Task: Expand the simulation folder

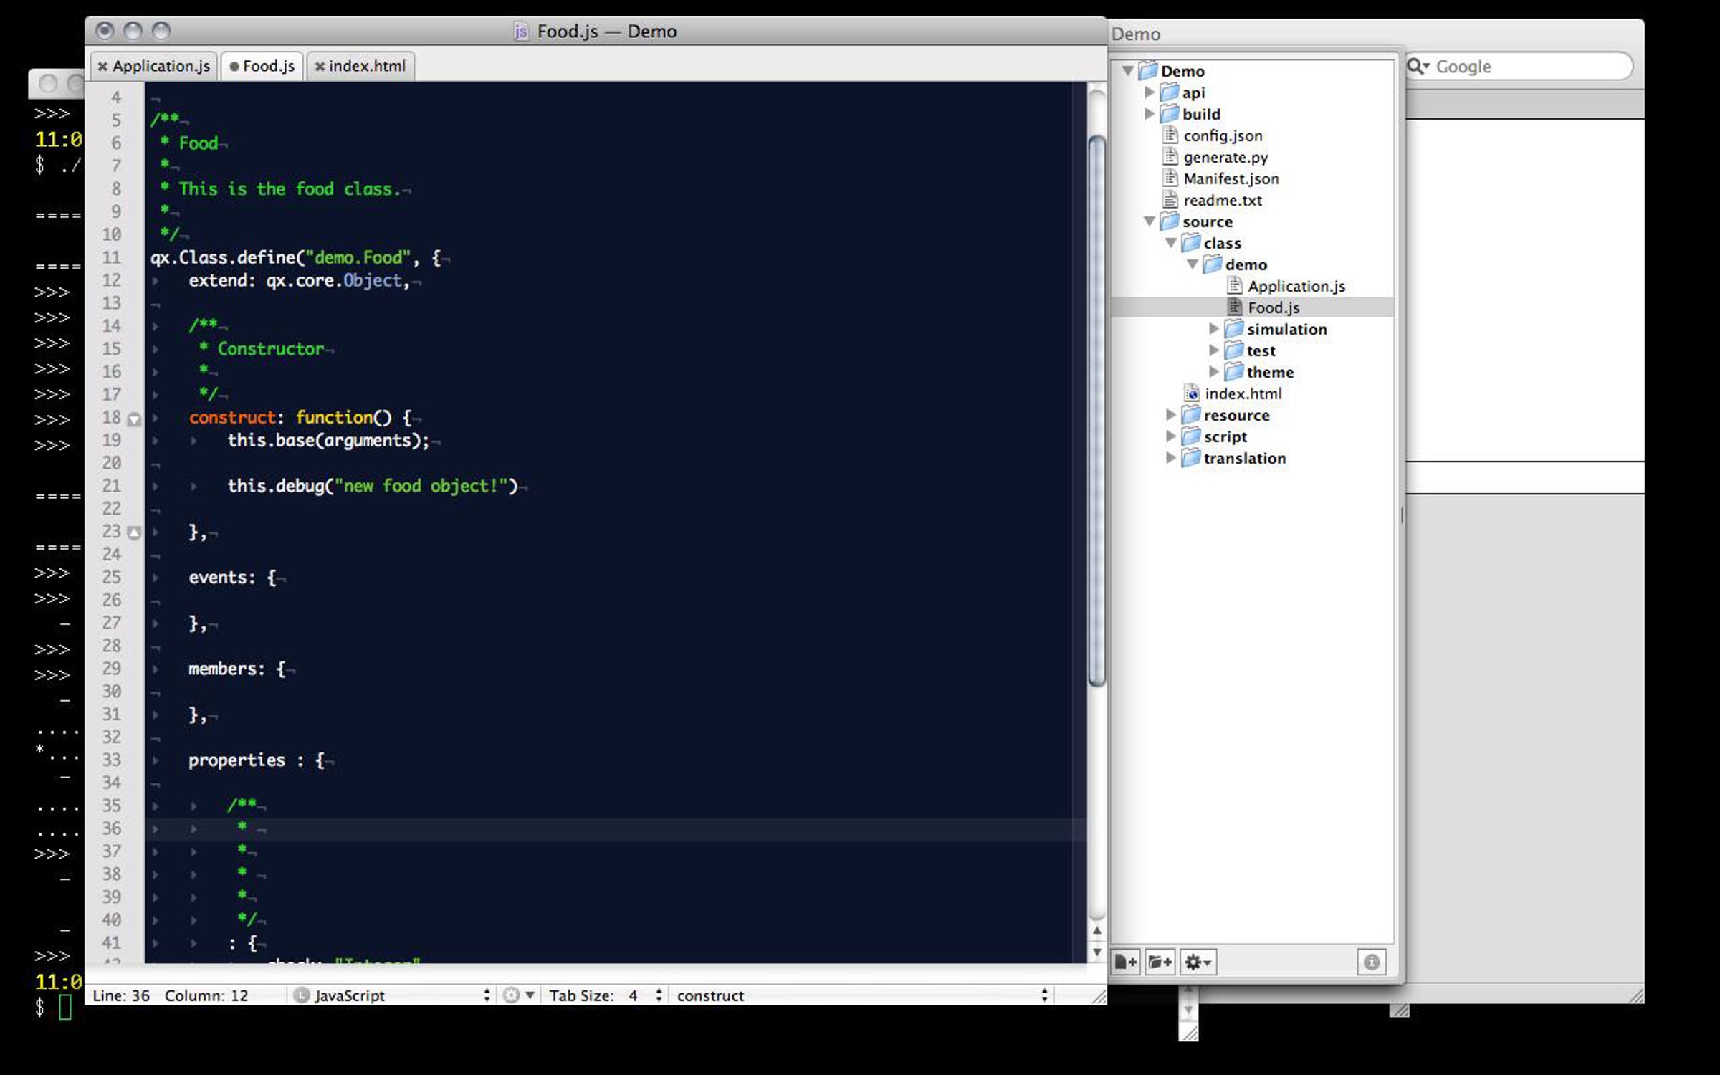Action: (x=1213, y=329)
